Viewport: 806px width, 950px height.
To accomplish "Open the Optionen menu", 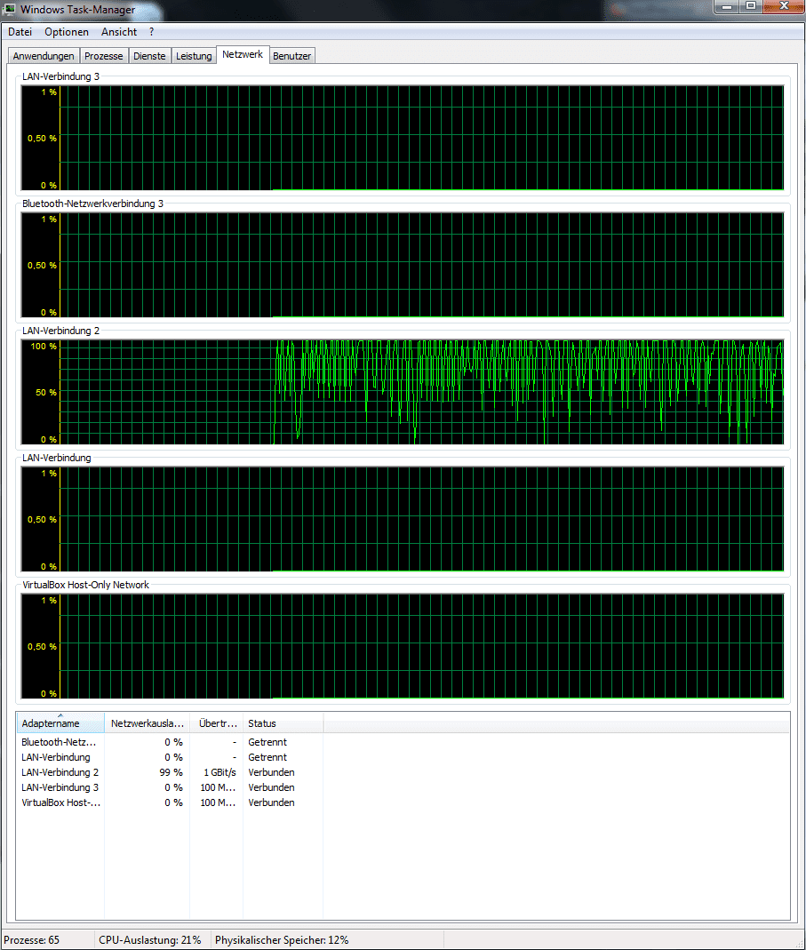I will [x=67, y=32].
